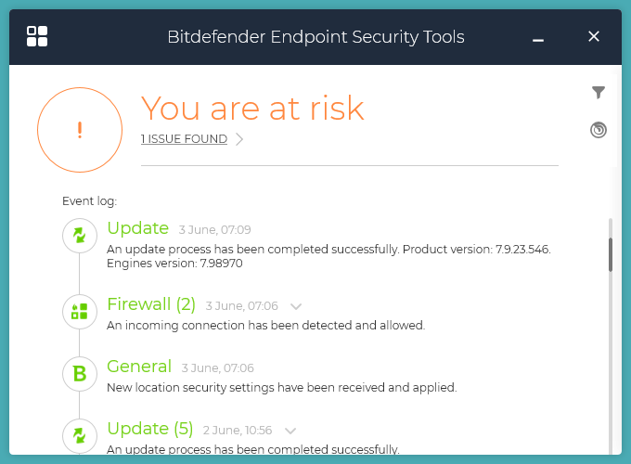Select the Update event title from 07:09

(x=138, y=228)
